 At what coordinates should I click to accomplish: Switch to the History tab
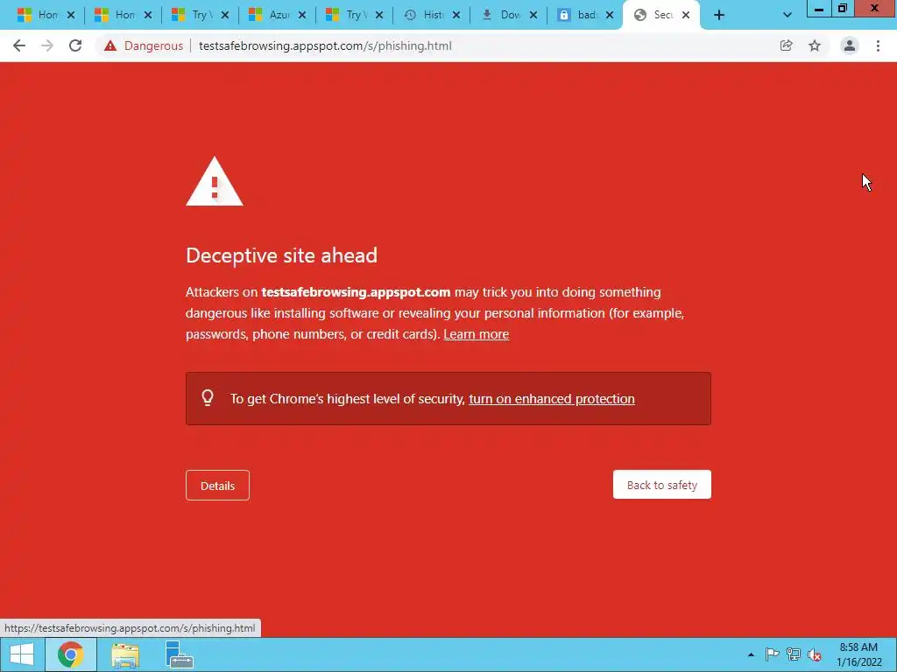tap(424, 15)
